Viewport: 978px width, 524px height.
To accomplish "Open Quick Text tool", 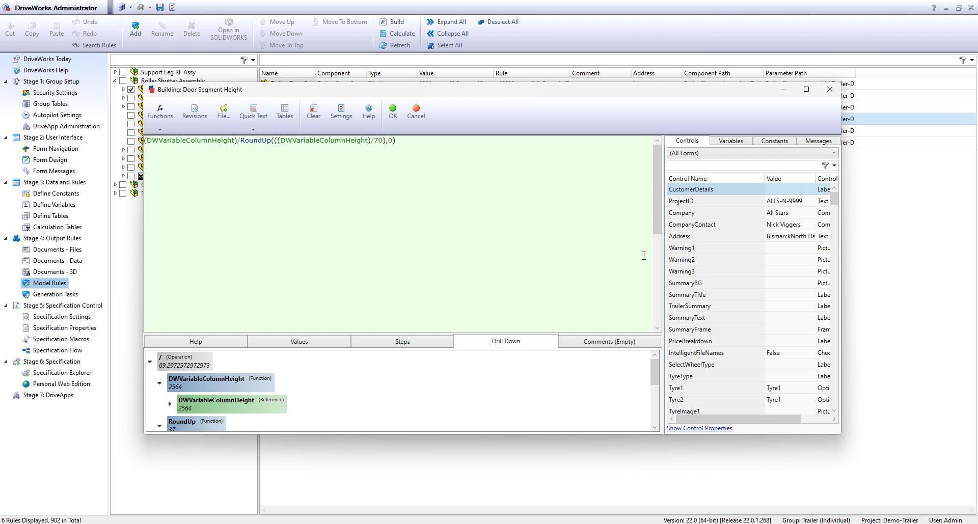I will point(253,112).
